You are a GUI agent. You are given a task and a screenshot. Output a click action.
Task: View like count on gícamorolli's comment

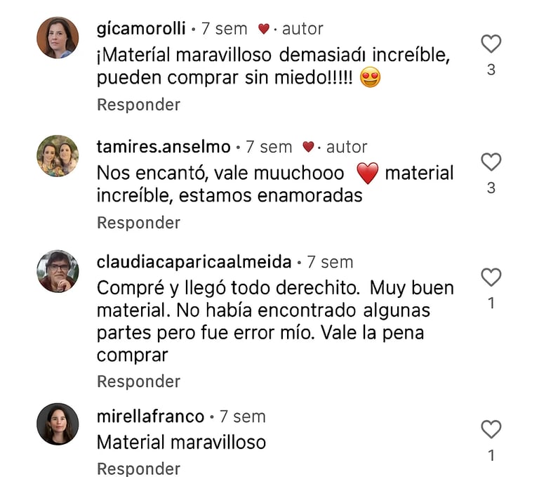pyautogui.click(x=491, y=70)
